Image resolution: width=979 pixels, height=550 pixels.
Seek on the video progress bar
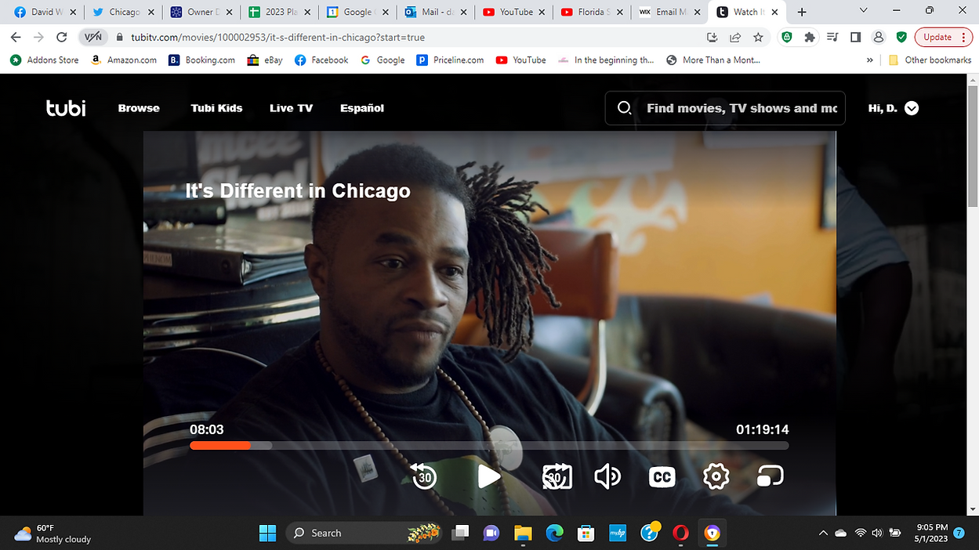click(489, 445)
